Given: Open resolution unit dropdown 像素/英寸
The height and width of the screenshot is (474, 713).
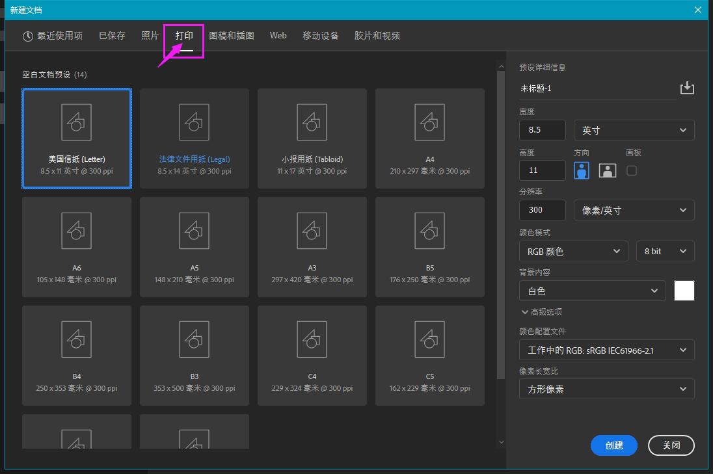Looking at the screenshot, I should [x=634, y=210].
